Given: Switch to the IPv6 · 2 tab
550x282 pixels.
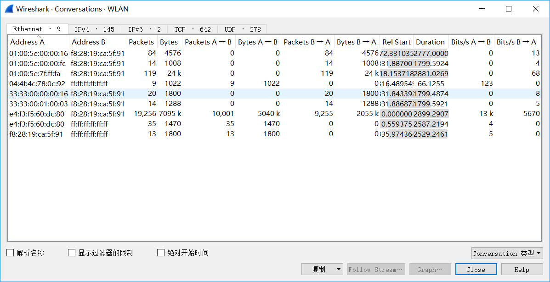Looking at the screenshot, I should (144, 29).
